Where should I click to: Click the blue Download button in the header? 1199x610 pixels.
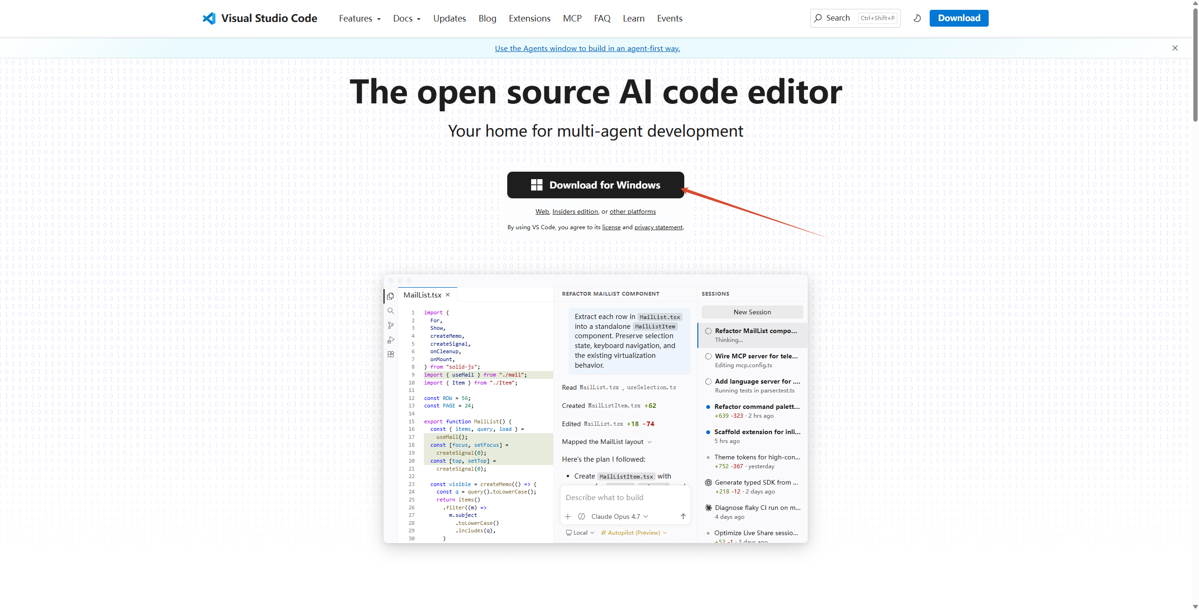coord(959,18)
